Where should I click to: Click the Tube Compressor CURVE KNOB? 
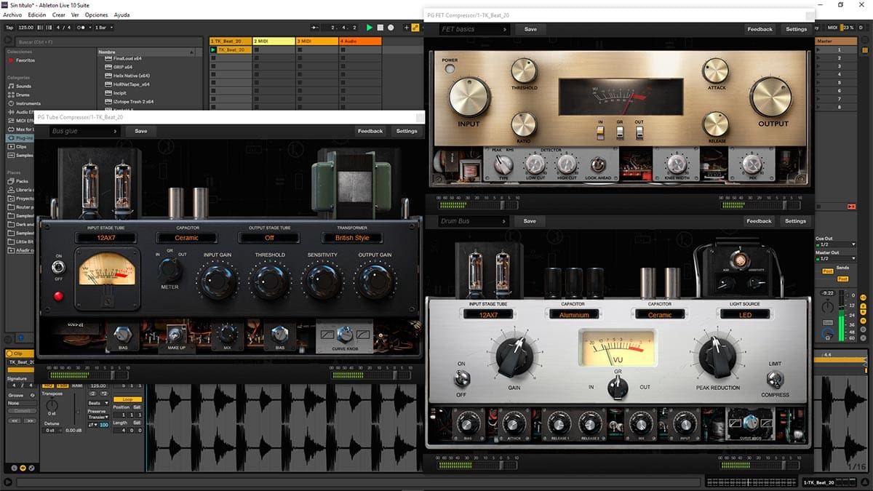click(346, 335)
